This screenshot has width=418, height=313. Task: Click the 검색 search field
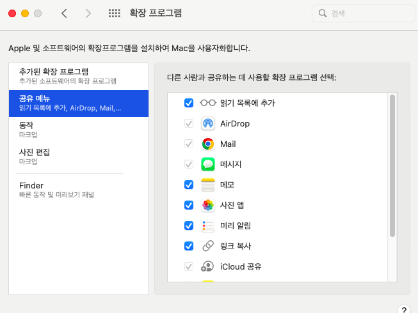tap(364, 13)
